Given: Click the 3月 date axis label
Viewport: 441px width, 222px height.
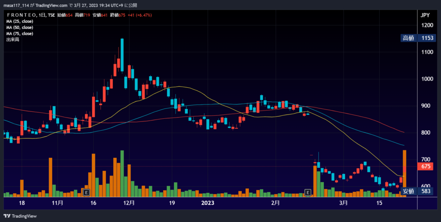Looking at the screenshot, I should (343, 203).
